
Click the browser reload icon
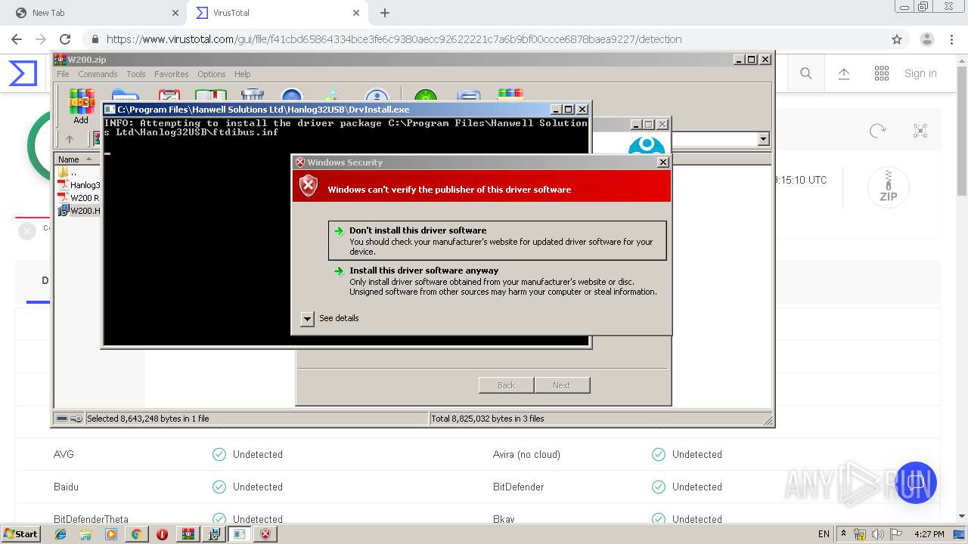coord(65,39)
